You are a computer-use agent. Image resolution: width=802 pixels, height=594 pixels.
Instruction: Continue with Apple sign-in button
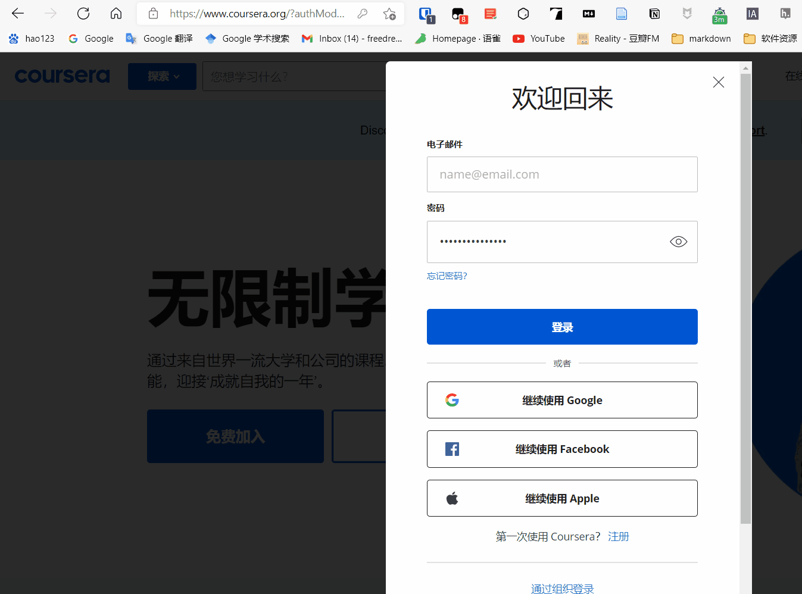click(562, 498)
